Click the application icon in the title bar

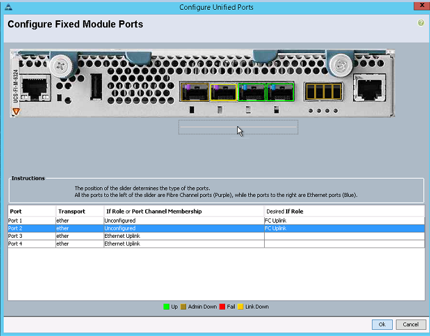tap(9, 7)
